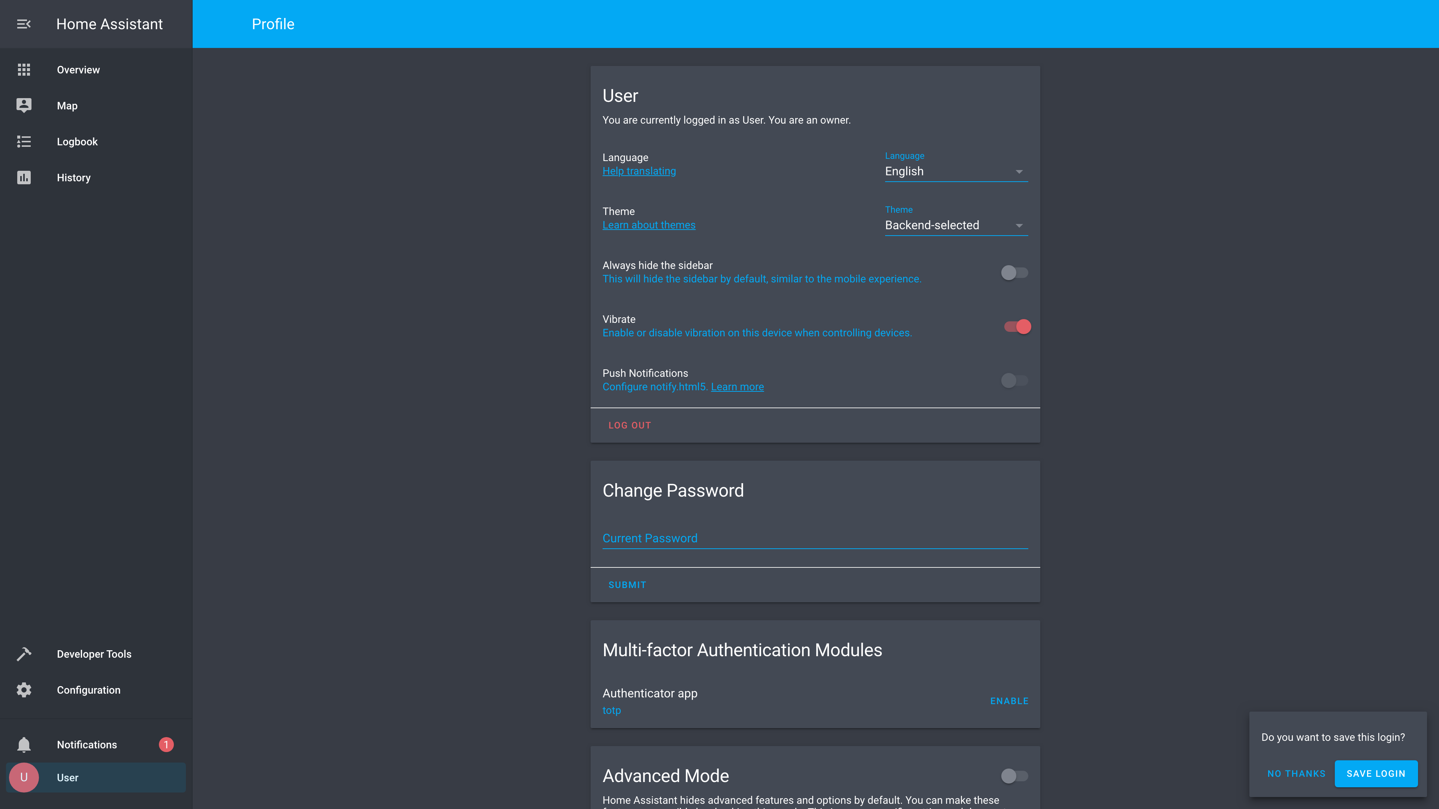Collapse the sidebar with the hamburger icon
Viewport: 1439px width, 809px height.
point(24,24)
